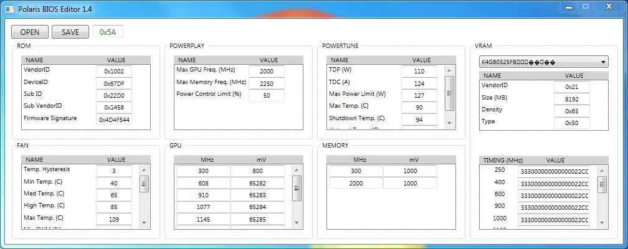
Task: Edit the Max Memory Freq. value 2250
Action: (267, 83)
